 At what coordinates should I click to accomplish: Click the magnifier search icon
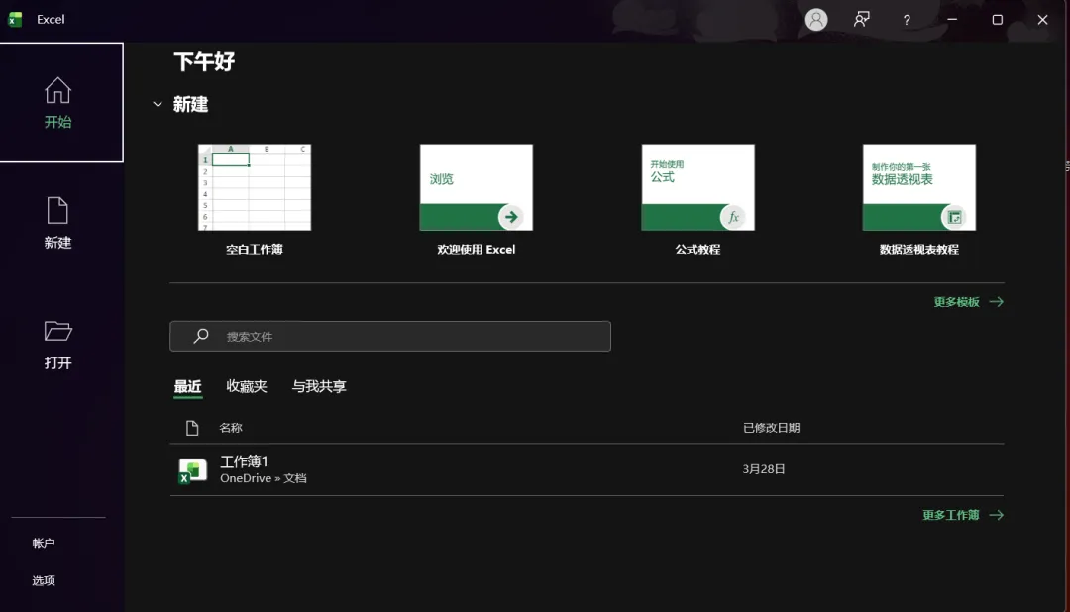[x=200, y=336]
